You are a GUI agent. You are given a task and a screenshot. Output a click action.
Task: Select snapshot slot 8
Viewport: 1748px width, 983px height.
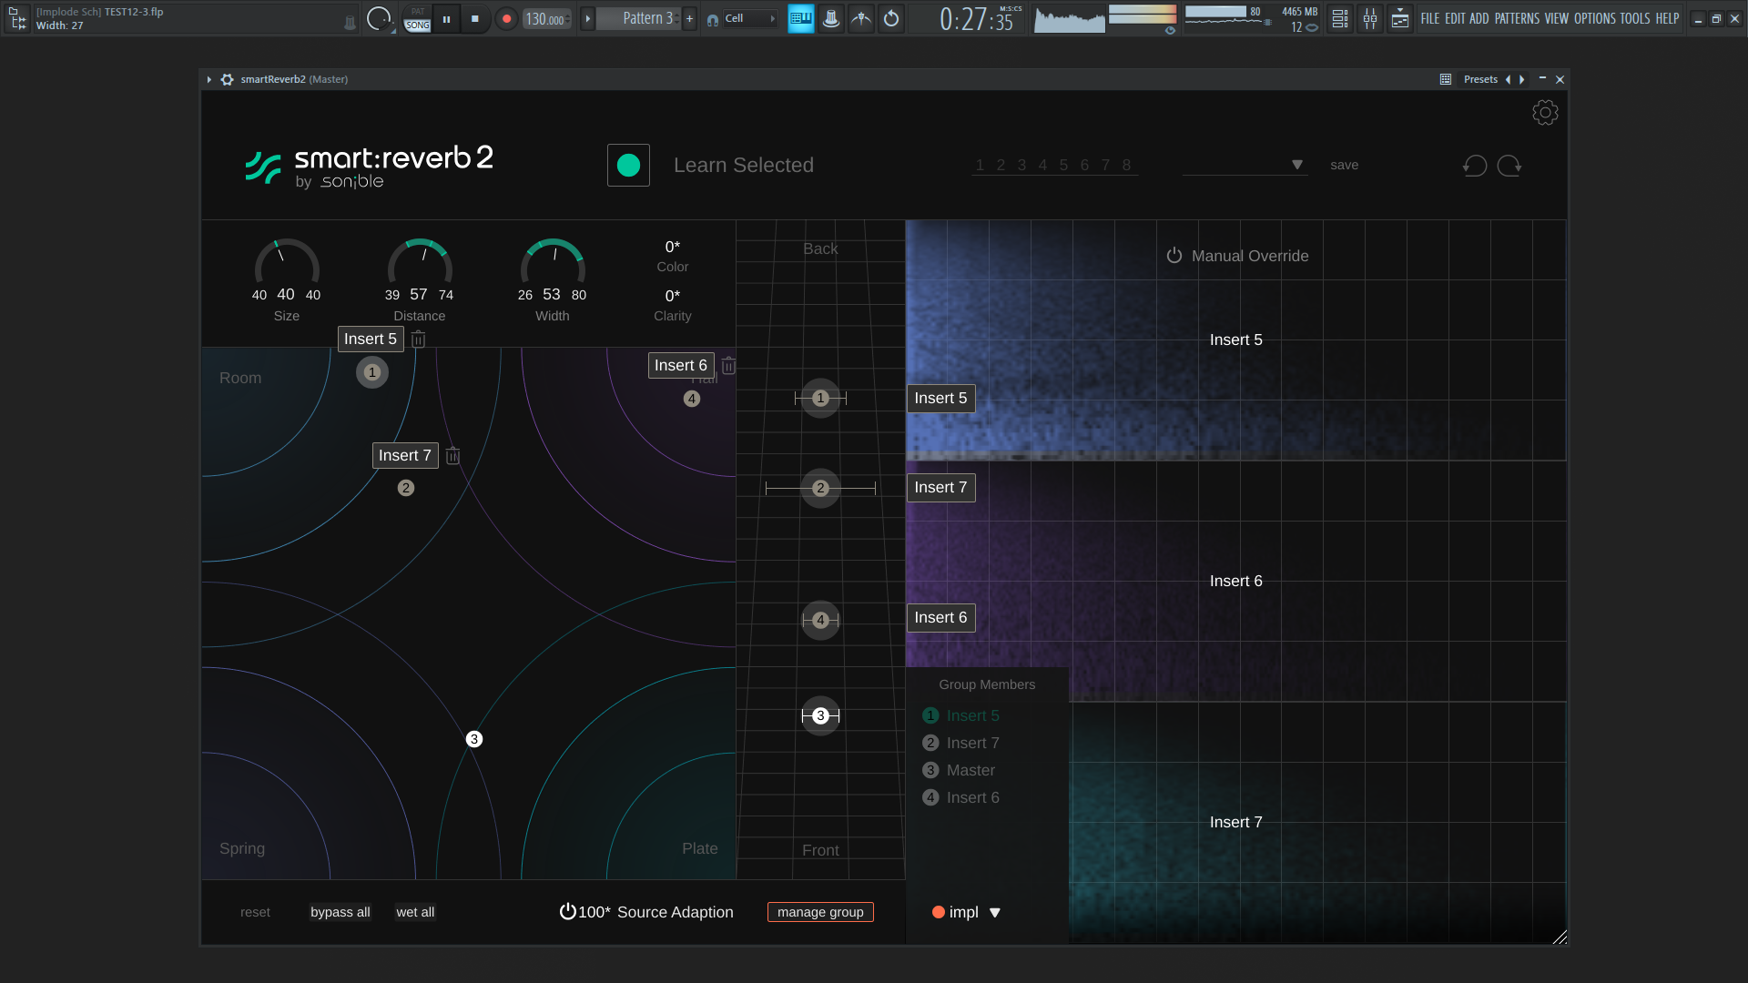click(1126, 165)
